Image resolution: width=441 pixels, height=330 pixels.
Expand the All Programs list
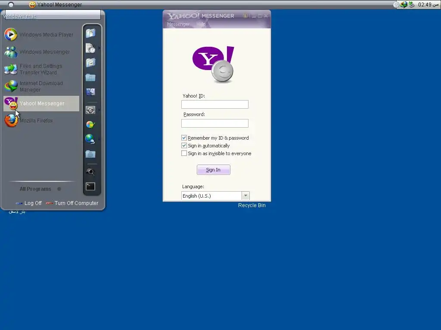click(40, 189)
